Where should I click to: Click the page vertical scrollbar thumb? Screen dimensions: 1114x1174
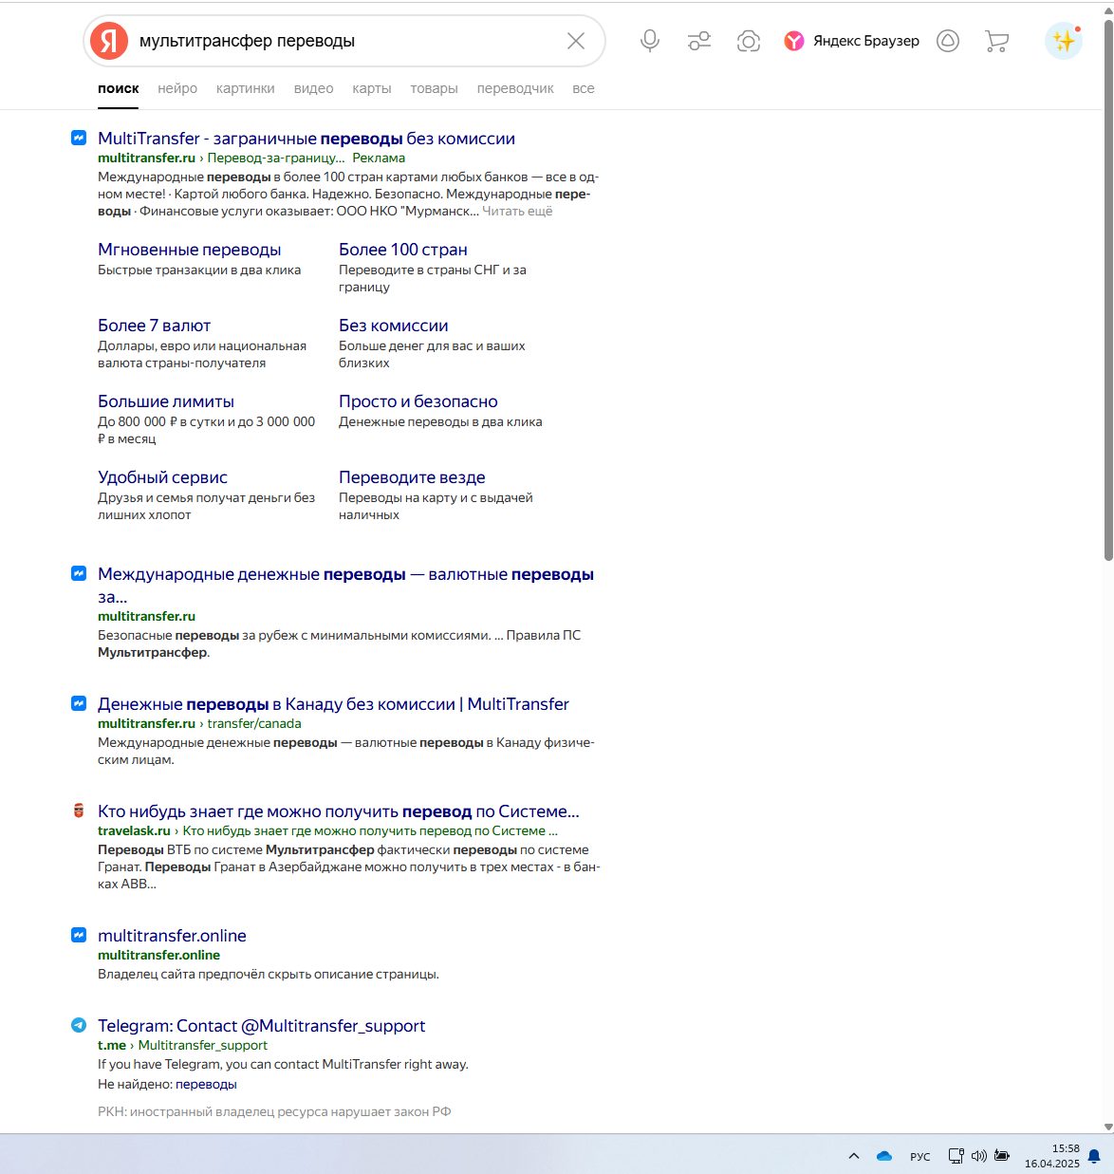click(1107, 289)
